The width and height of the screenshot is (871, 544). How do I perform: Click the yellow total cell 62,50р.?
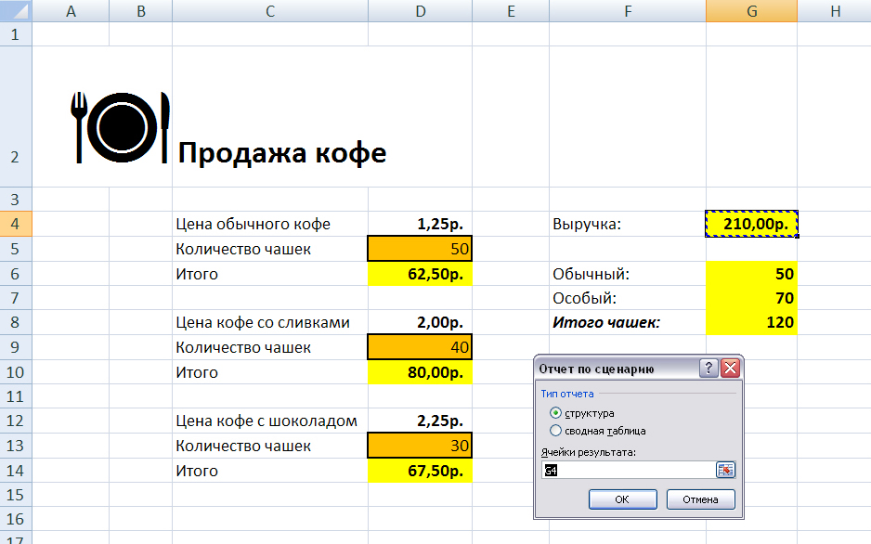point(420,274)
